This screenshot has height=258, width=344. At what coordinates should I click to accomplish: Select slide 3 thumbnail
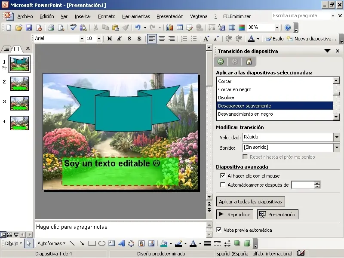click(x=19, y=103)
